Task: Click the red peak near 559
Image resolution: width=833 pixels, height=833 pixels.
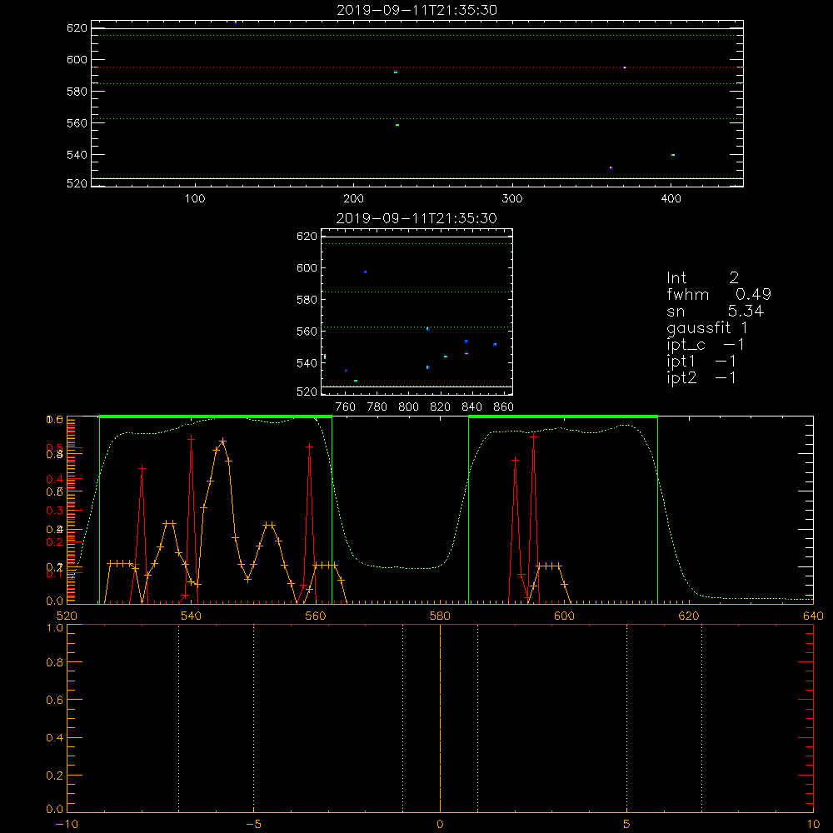Action: coord(309,446)
